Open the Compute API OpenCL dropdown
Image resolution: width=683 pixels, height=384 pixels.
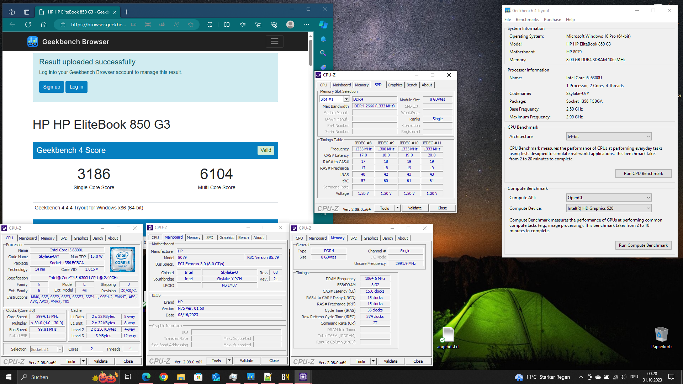(x=609, y=198)
